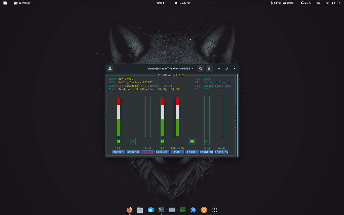Launch Firefox from the dock
344x215 pixels.
[x=129, y=210]
